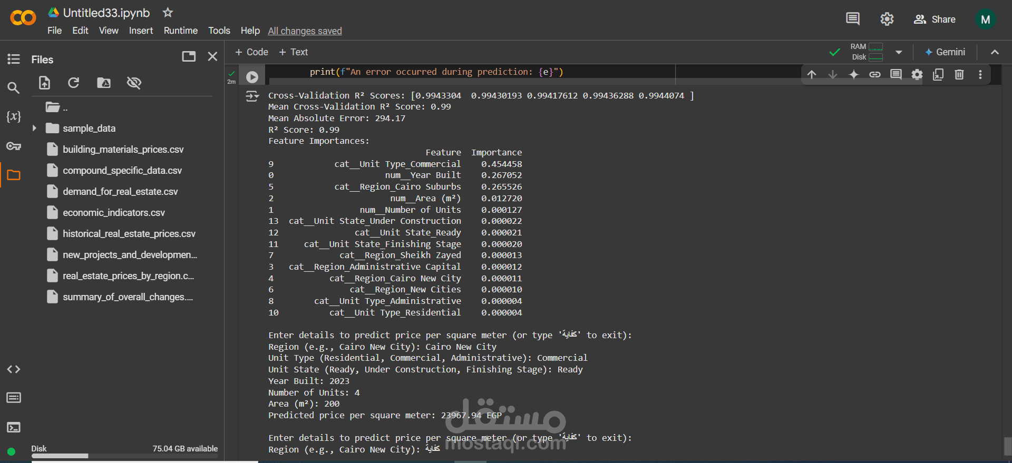
Task: Toggle hidden files visibility
Action: [134, 83]
